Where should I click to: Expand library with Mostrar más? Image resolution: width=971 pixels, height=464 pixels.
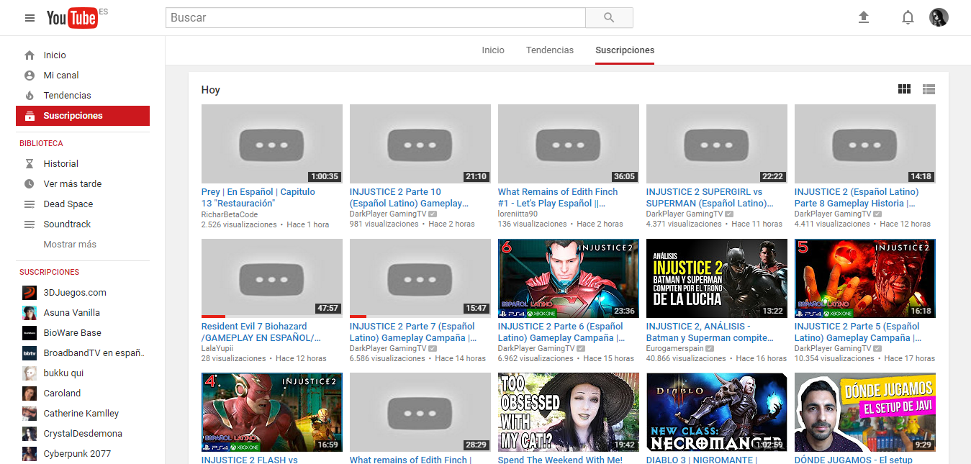click(x=70, y=245)
